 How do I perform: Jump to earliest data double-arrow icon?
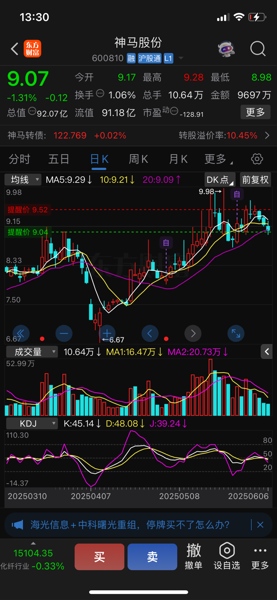pos(21,333)
